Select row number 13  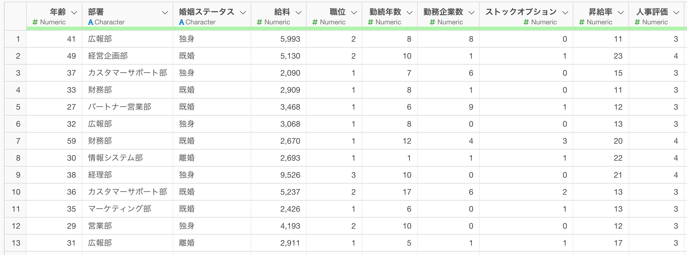16,243
